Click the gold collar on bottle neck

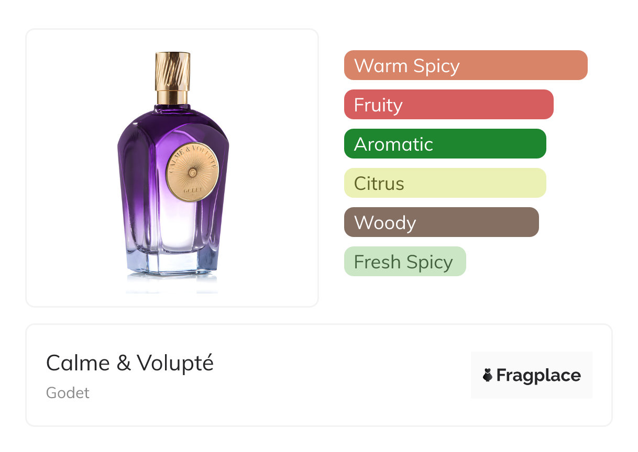point(172,97)
